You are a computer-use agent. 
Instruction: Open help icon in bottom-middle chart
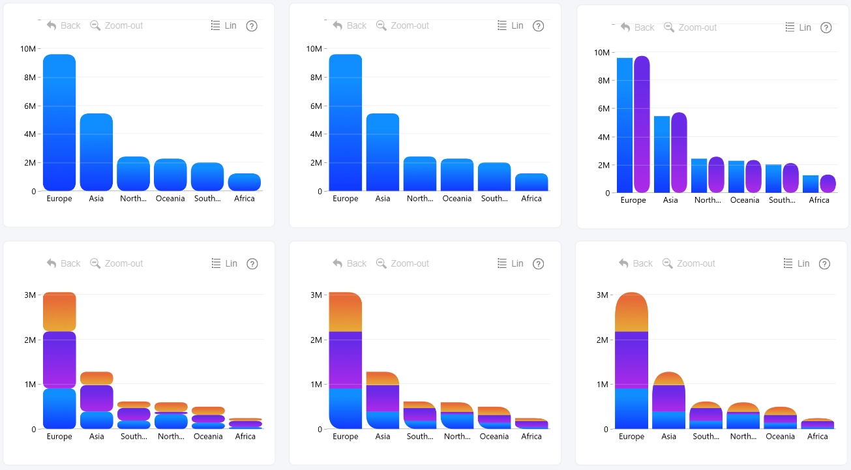click(x=538, y=264)
